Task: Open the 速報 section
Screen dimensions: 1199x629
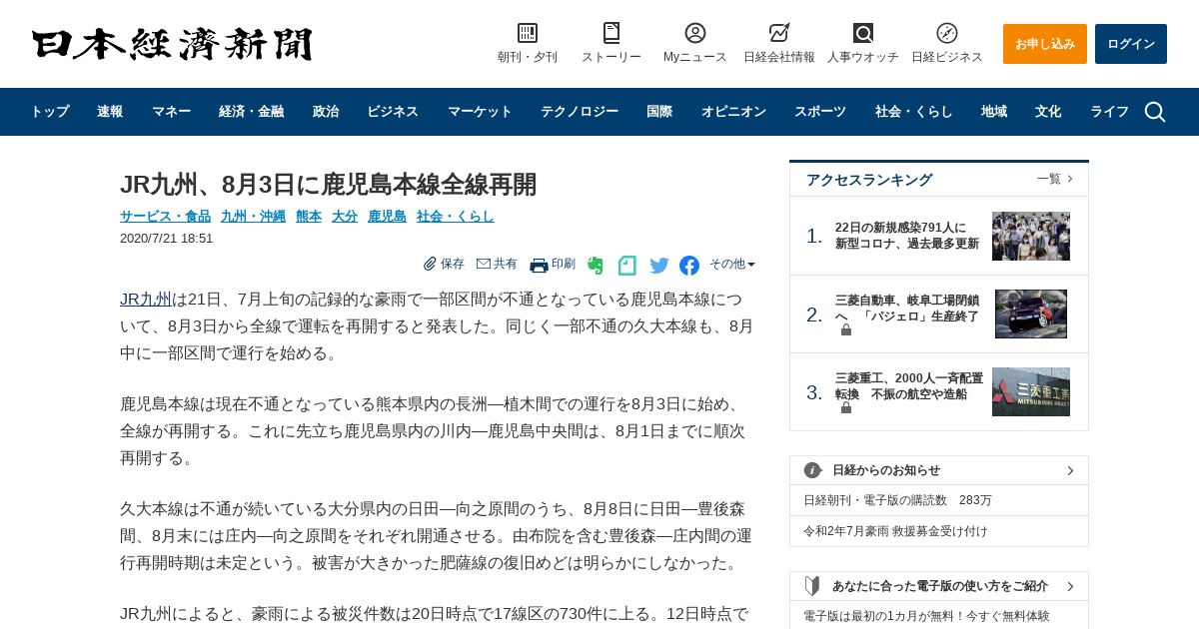Action: (x=110, y=112)
